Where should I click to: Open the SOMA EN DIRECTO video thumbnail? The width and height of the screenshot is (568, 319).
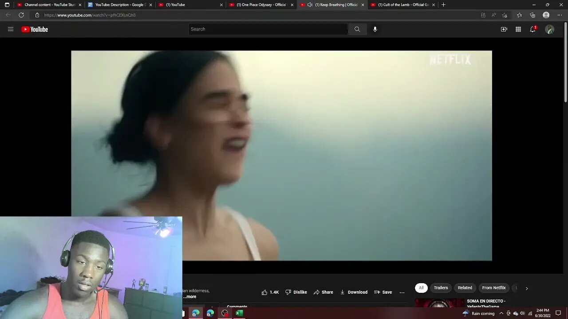coord(439,303)
